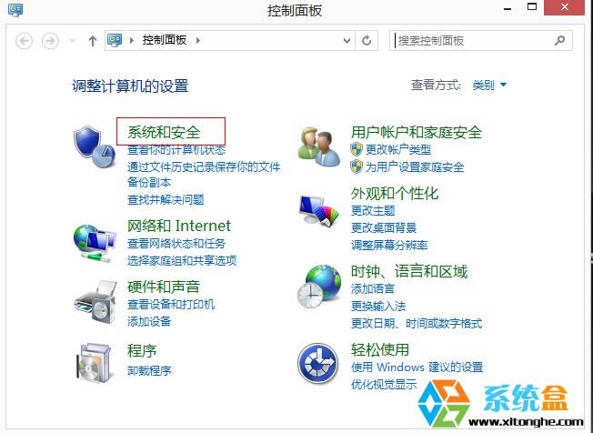
Task: Open the Hardware and Sound printer icon
Action: pos(95,302)
